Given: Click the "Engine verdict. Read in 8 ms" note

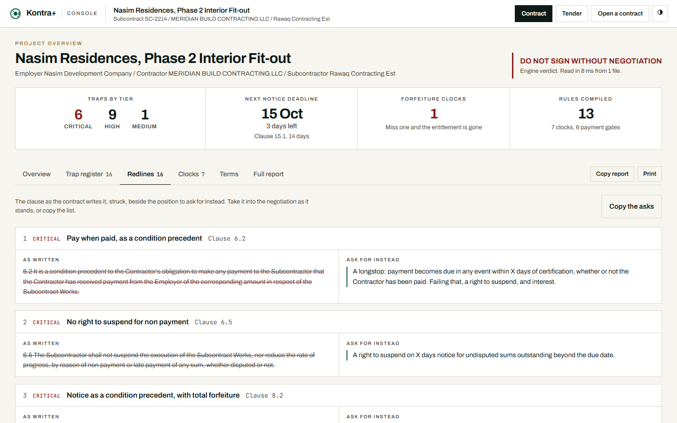Looking at the screenshot, I should (571, 71).
